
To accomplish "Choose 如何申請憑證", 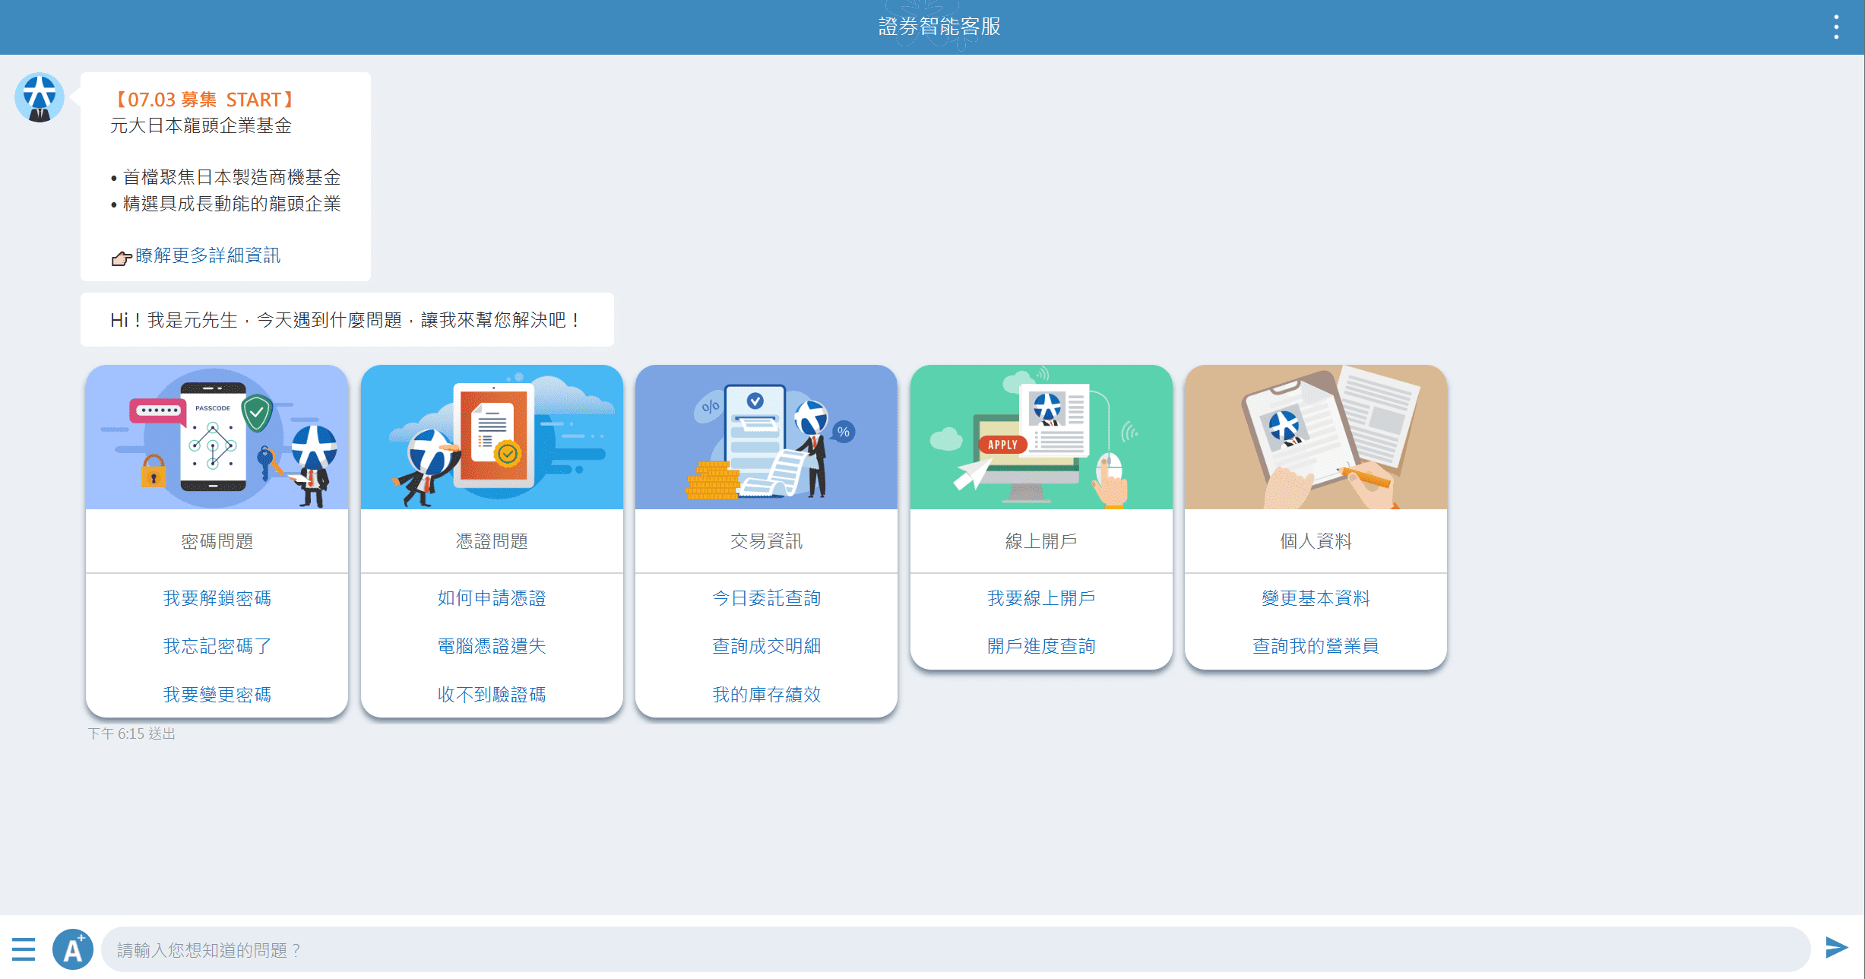I will coord(492,598).
